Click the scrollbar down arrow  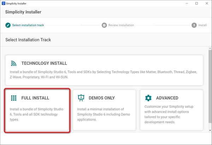coord(210,130)
